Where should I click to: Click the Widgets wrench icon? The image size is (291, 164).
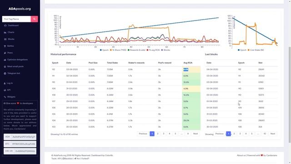(x=5, y=97)
